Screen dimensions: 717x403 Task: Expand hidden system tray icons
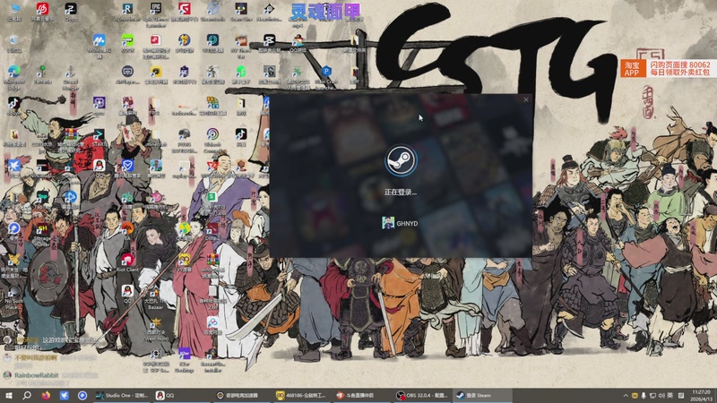point(626,395)
